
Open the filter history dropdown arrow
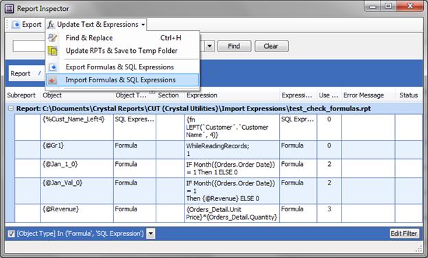tap(151, 234)
